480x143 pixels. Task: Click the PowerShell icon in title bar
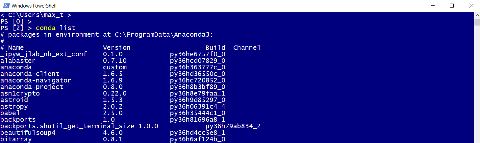point(6,6)
